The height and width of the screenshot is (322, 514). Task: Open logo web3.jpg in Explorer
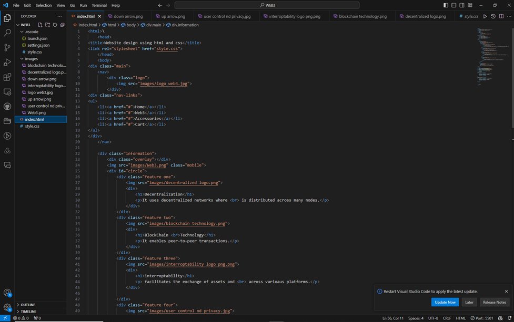[x=40, y=92]
